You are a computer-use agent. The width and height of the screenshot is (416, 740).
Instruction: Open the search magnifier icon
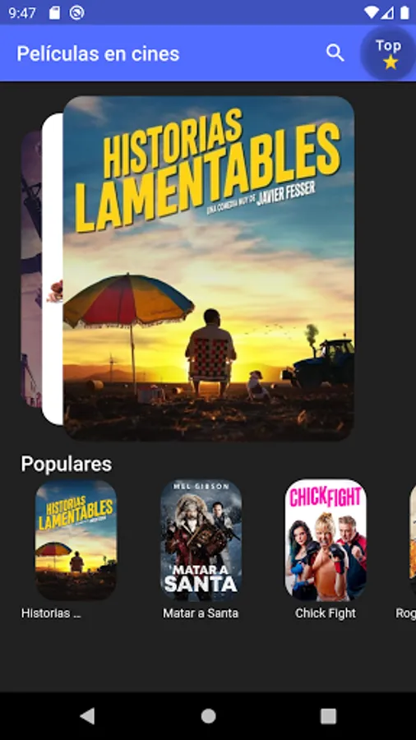click(x=335, y=53)
